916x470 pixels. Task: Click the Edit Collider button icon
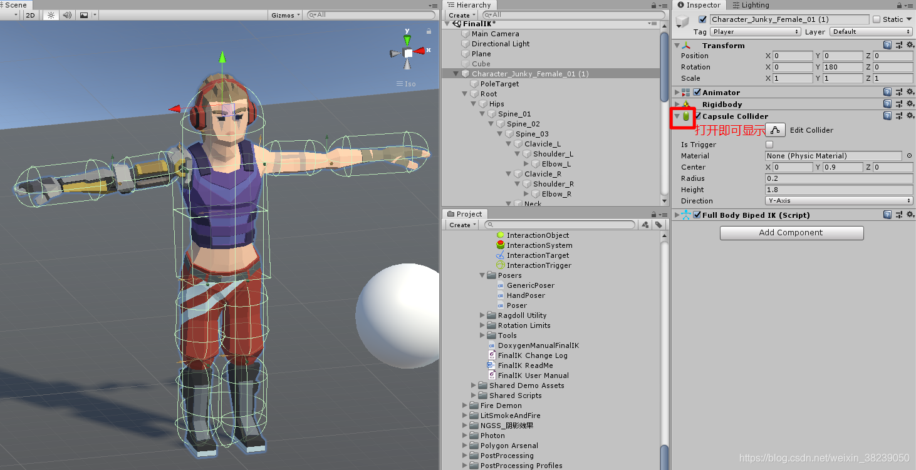coord(774,130)
